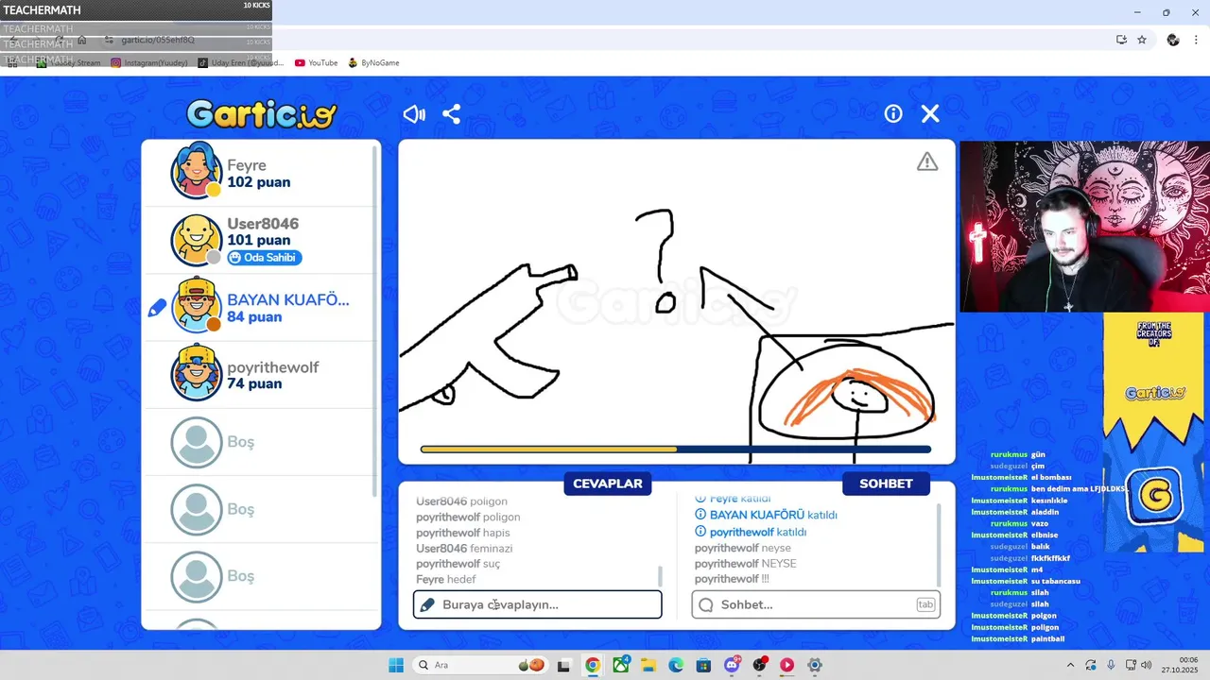Viewport: 1210px width, 680px height.
Task: Click the tab key hint in chat field
Action: pyautogui.click(x=925, y=604)
